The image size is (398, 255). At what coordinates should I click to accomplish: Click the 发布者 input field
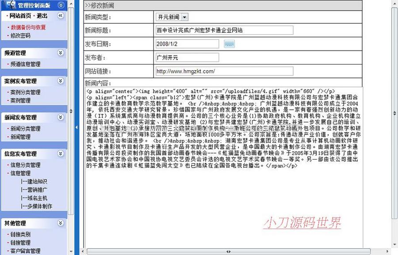pyautogui.click(x=187, y=57)
